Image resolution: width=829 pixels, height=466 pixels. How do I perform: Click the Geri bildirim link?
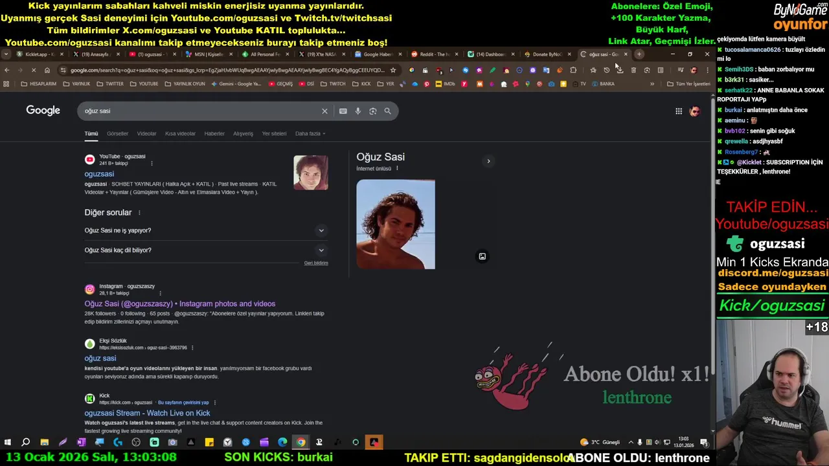316,263
